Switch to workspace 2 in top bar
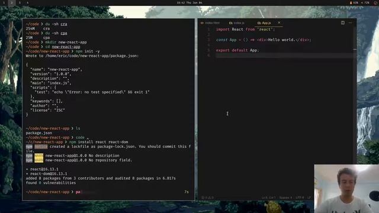 tap(12, 2)
